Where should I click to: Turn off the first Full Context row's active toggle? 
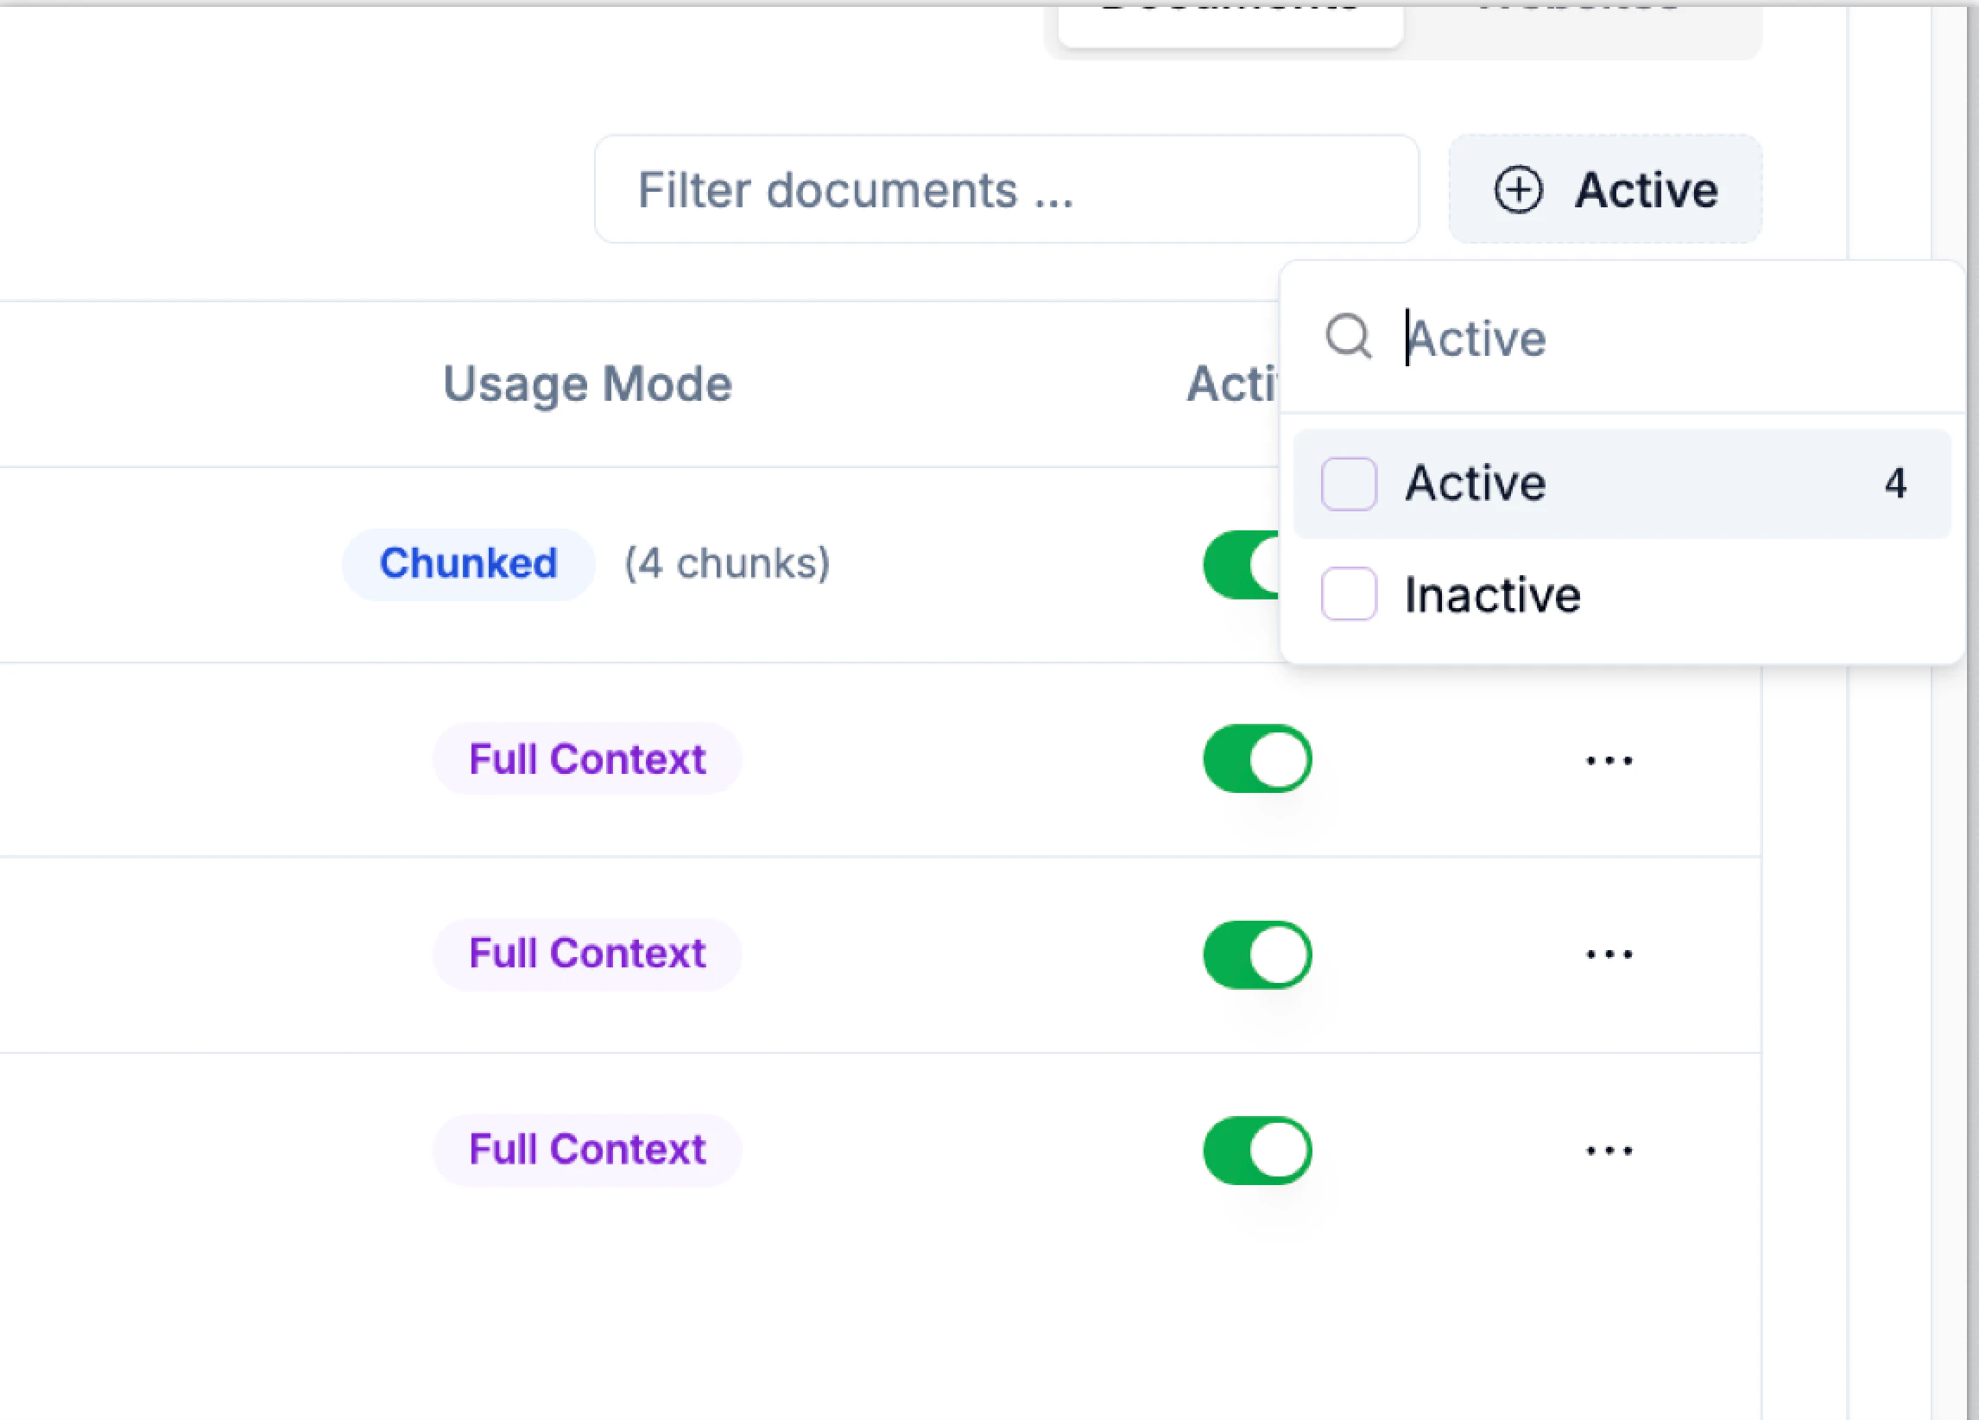pos(1256,758)
